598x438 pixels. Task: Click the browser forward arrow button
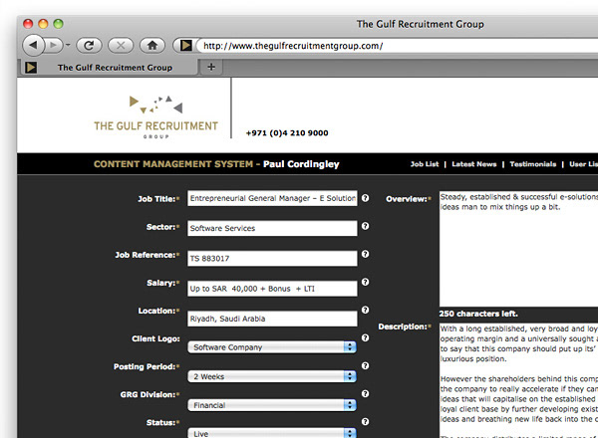click(54, 46)
